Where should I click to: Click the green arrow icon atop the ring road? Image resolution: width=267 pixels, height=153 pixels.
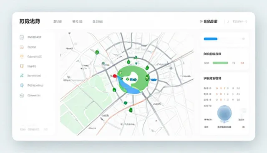(x=136, y=58)
